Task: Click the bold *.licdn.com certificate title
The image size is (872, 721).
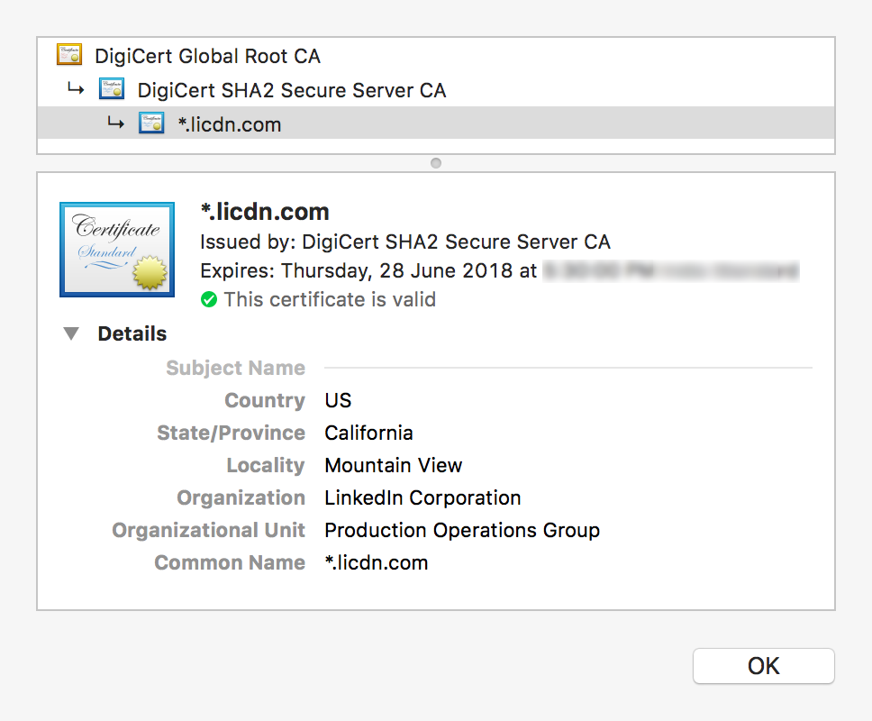Action: (x=264, y=212)
